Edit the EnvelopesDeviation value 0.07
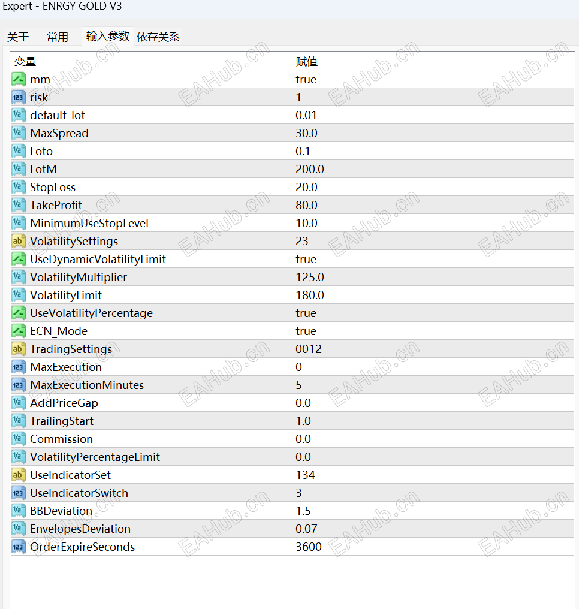This screenshot has width=579, height=609. [306, 529]
